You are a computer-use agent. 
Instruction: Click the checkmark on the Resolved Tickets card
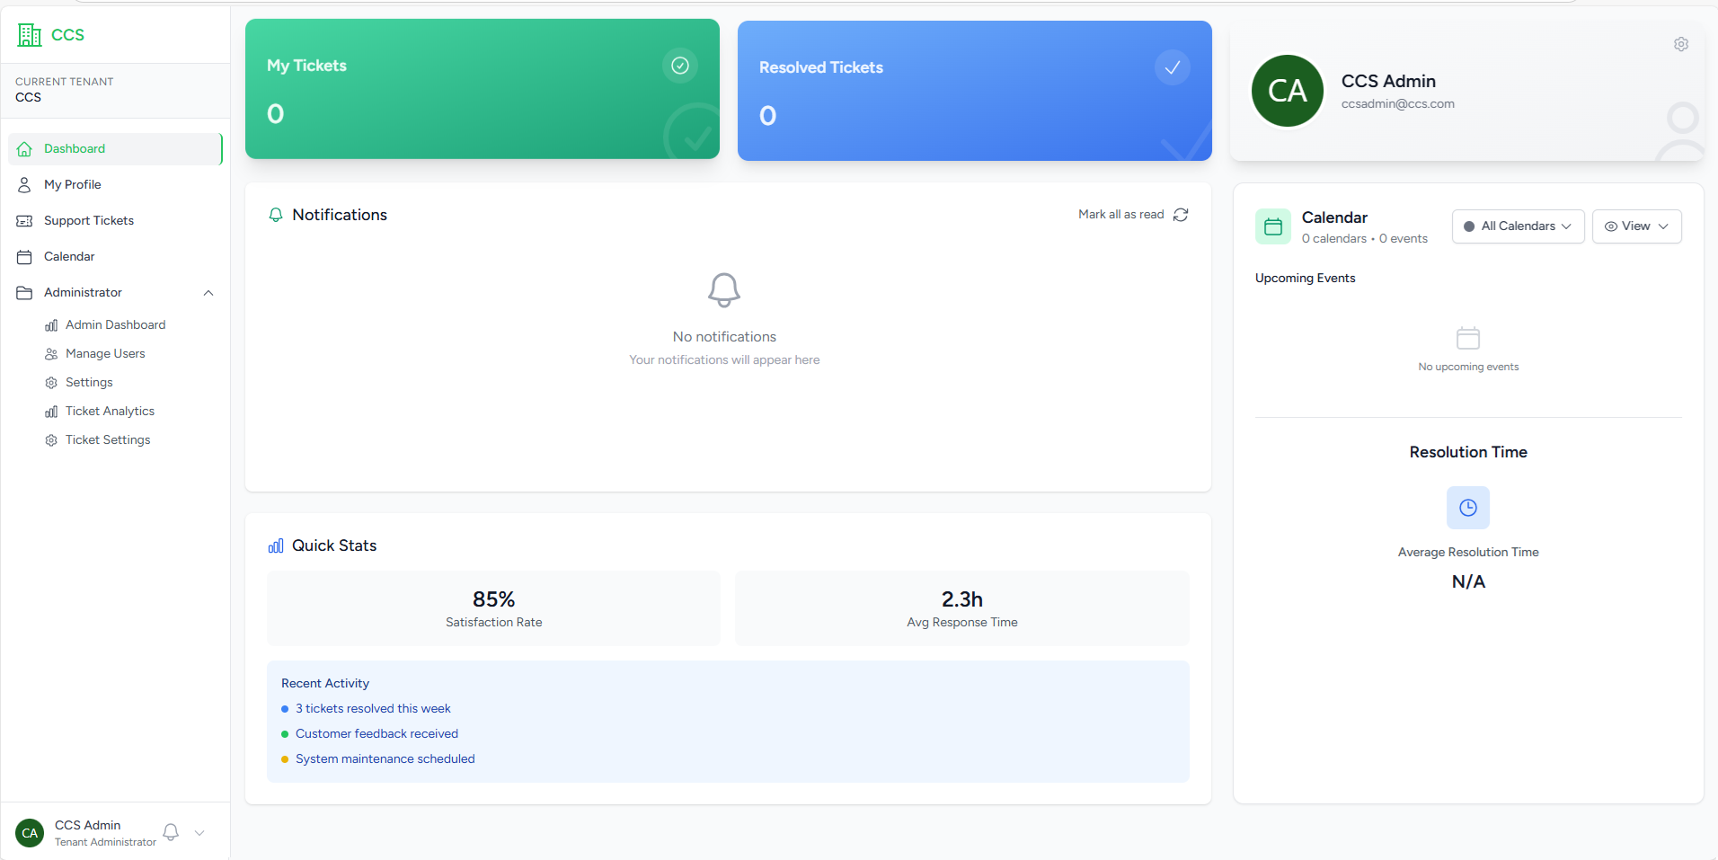click(x=1172, y=66)
